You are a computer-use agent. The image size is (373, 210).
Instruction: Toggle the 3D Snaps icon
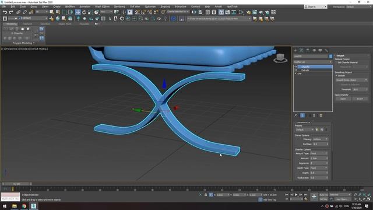coord(138,12)
